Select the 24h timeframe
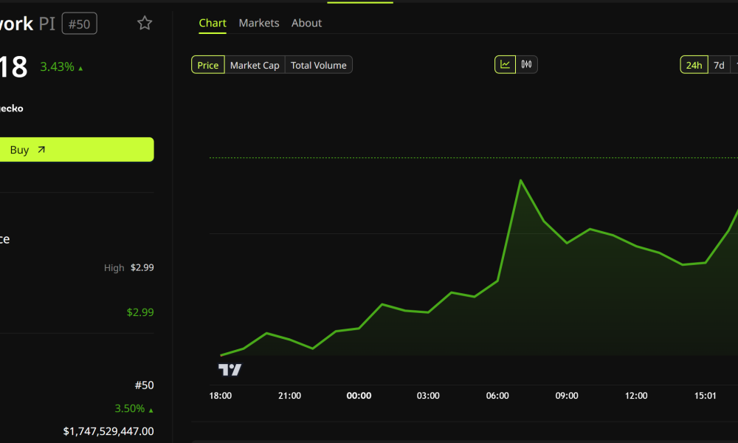 [x=694, y=64]
